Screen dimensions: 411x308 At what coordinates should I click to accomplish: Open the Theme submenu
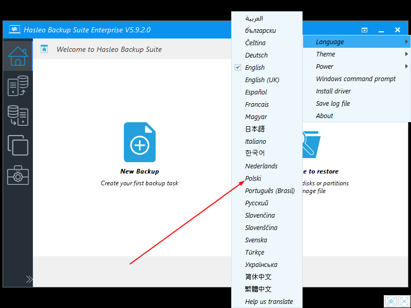pos(357,54)
